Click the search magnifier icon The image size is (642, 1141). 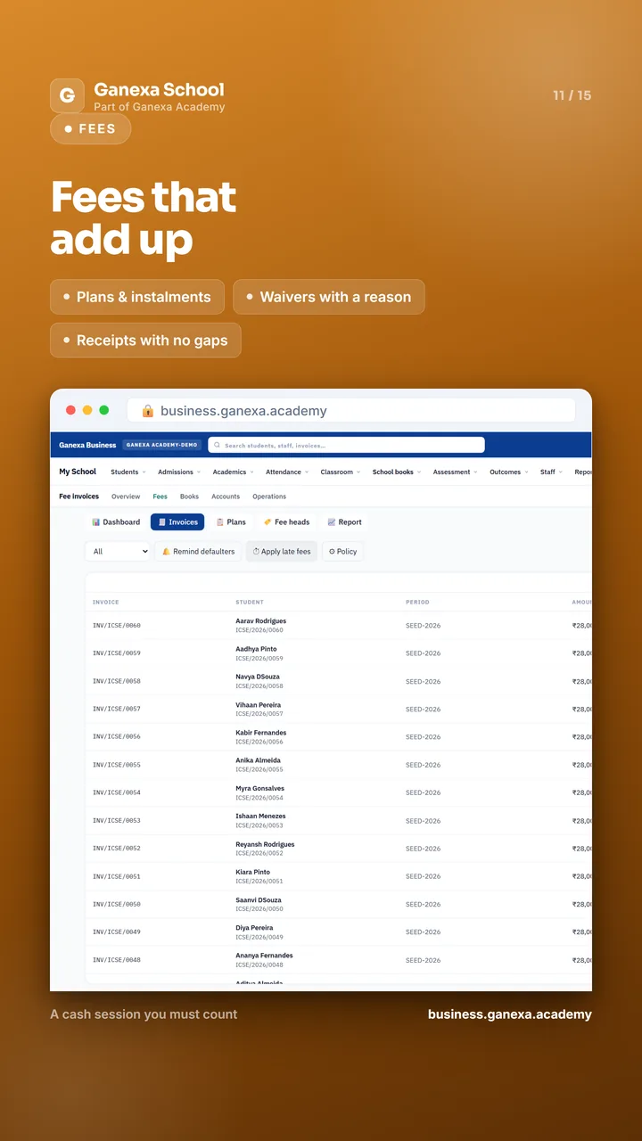pos(217,445)
